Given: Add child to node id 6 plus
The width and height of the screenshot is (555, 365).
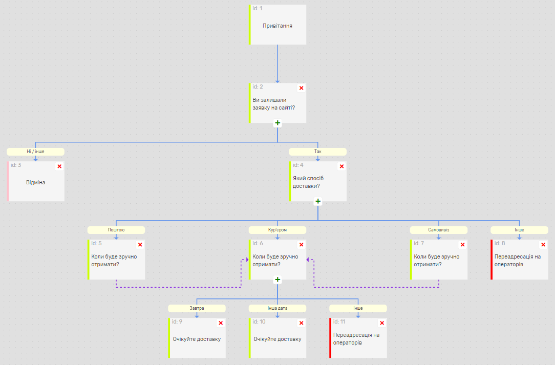Looking at the screenshot, I should pyautogui.click(x=277, y=280).
